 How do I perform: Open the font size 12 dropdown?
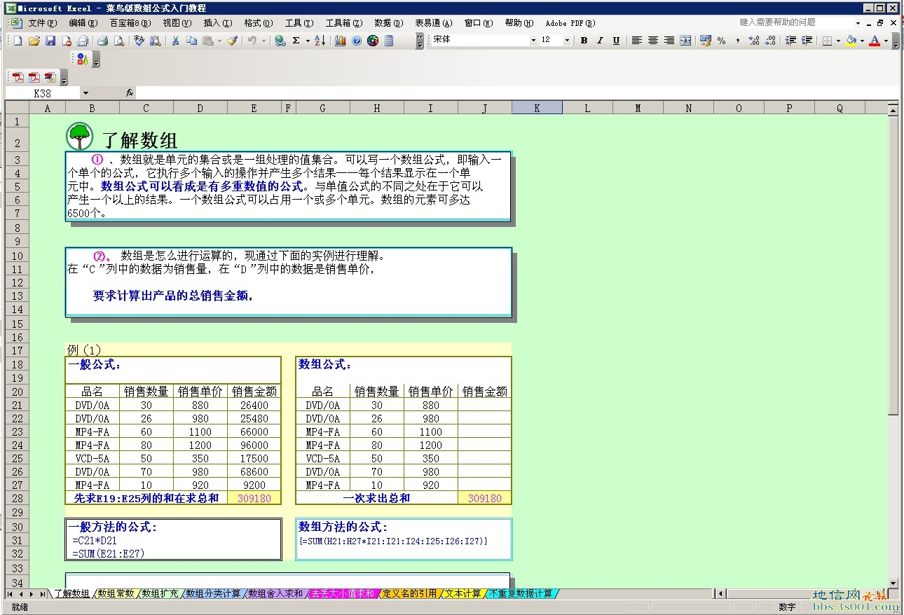pos(567,41)
